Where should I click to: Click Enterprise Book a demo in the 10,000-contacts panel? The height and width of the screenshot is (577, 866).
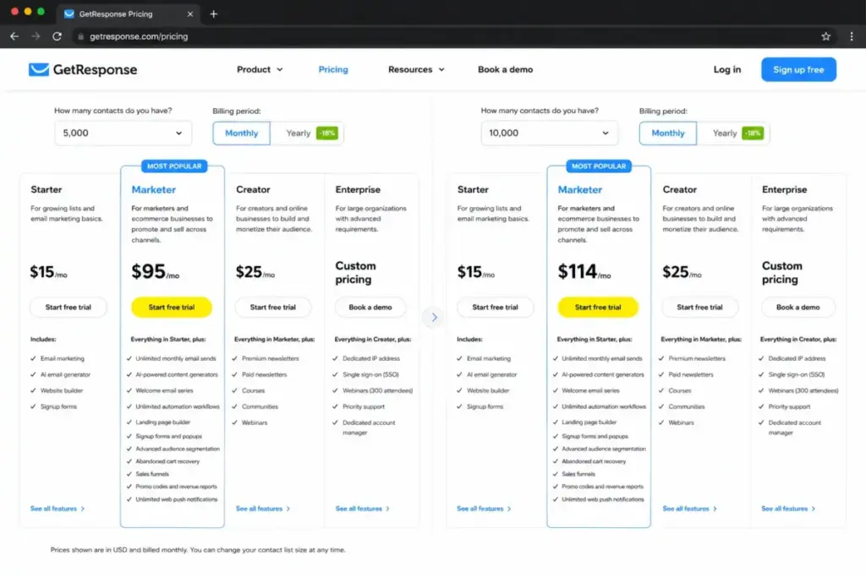pyautogui.click(x=798, y=308)
